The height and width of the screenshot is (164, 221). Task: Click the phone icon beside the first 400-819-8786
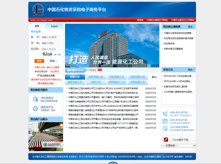point(165,114)
